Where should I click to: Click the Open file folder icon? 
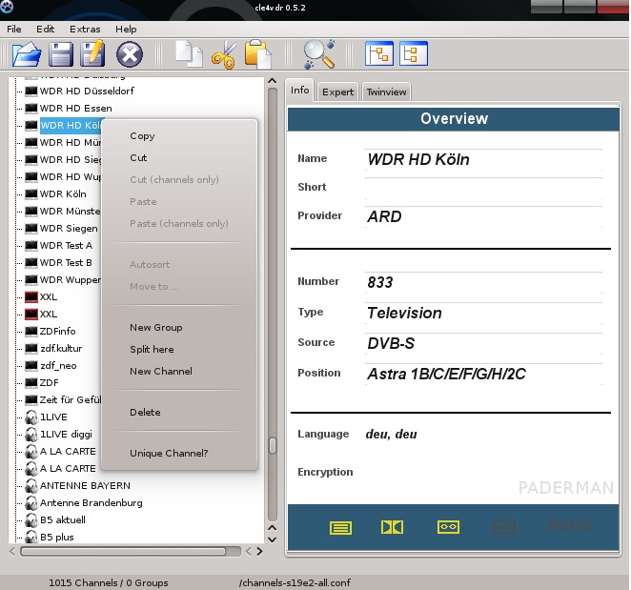click(28, 54)
